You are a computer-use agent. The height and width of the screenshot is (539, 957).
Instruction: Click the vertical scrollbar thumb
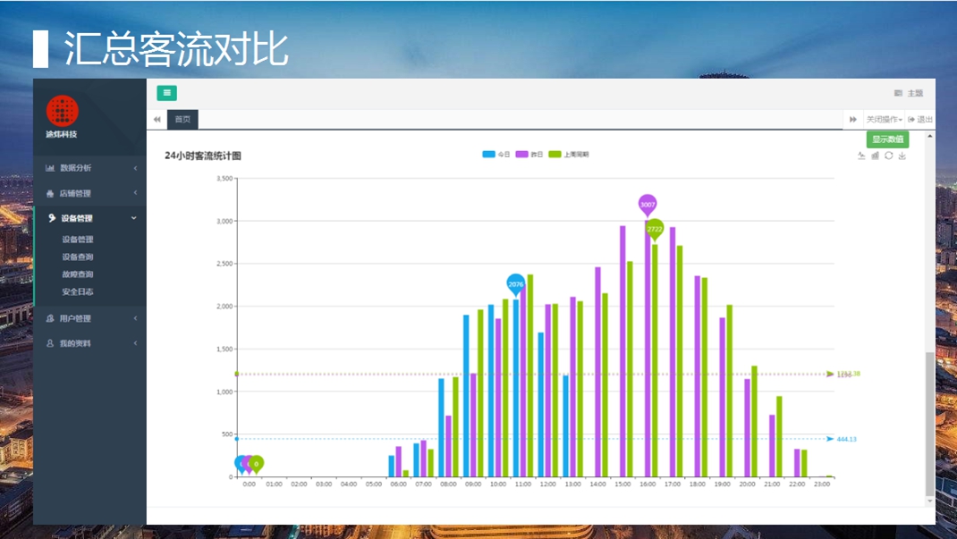tap(929, 424)
